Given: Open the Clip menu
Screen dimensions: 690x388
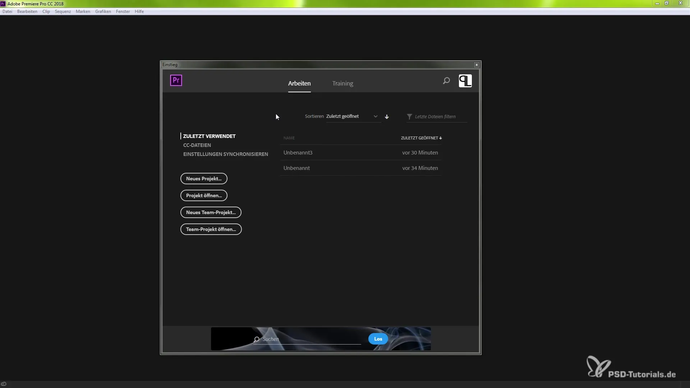Looking at the screenshot, I should click(46, 11).
